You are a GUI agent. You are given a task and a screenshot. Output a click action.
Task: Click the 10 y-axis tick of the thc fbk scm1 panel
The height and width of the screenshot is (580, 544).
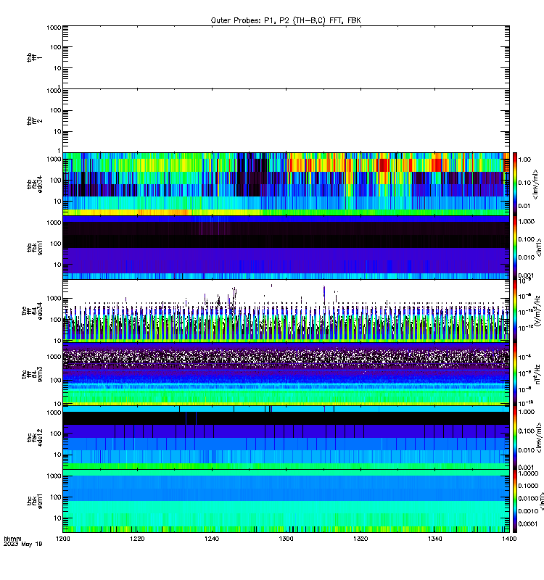[x=57, y=518]
